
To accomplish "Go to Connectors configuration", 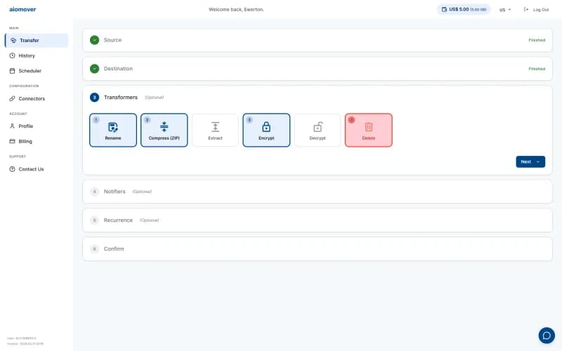I will point(37,98).
